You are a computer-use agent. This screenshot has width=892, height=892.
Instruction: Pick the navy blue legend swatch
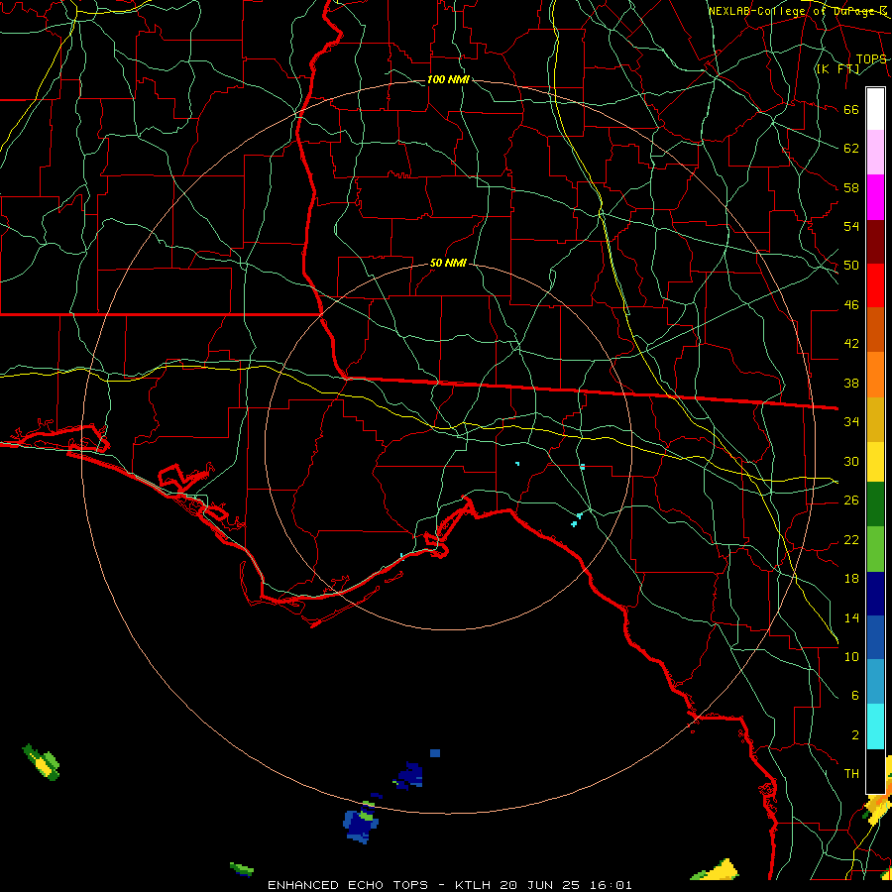click(875, 594)
